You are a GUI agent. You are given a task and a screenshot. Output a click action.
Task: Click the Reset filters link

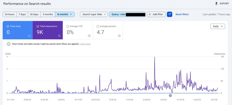click(x=182, y=14)
